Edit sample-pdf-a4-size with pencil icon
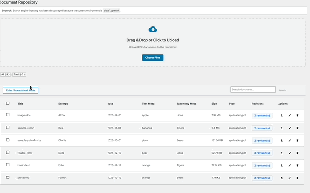 pos(290,141)
